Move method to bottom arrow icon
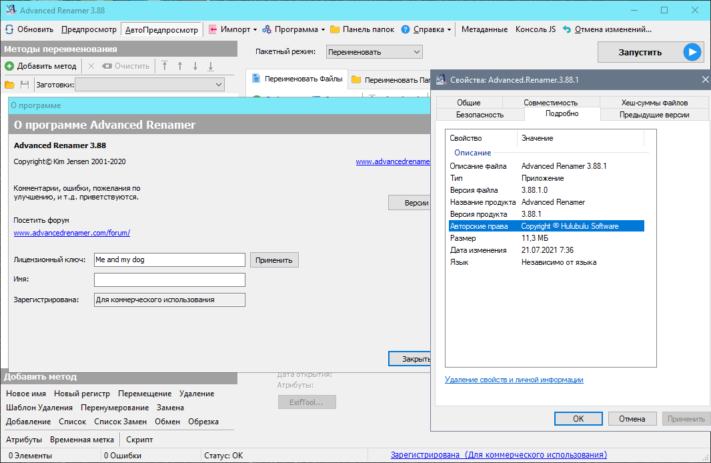This screenshot has height=463, width=711. coord(211,66)
